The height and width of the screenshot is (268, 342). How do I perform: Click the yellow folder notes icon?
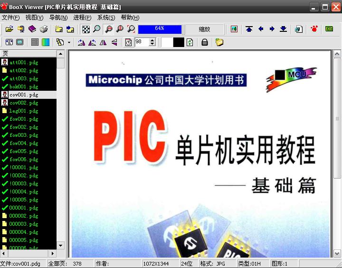(219, 42)
